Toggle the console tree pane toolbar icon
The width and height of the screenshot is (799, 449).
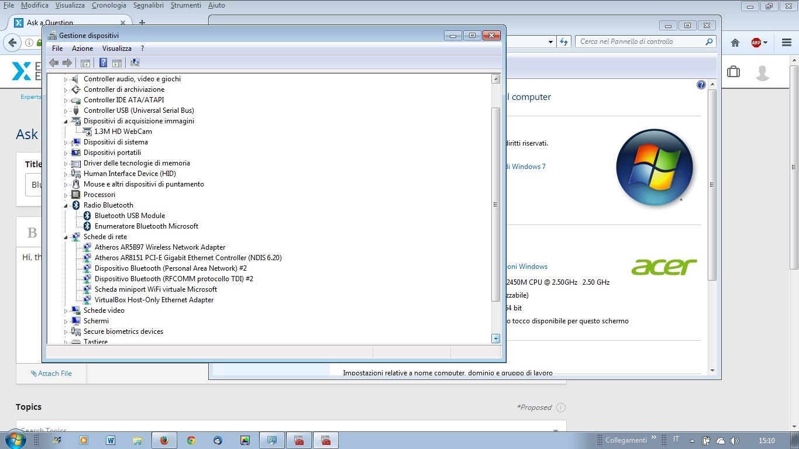click(85, 63)
